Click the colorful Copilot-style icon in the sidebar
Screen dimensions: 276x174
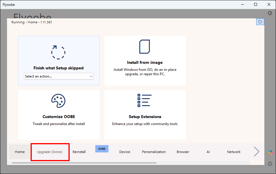270,152
